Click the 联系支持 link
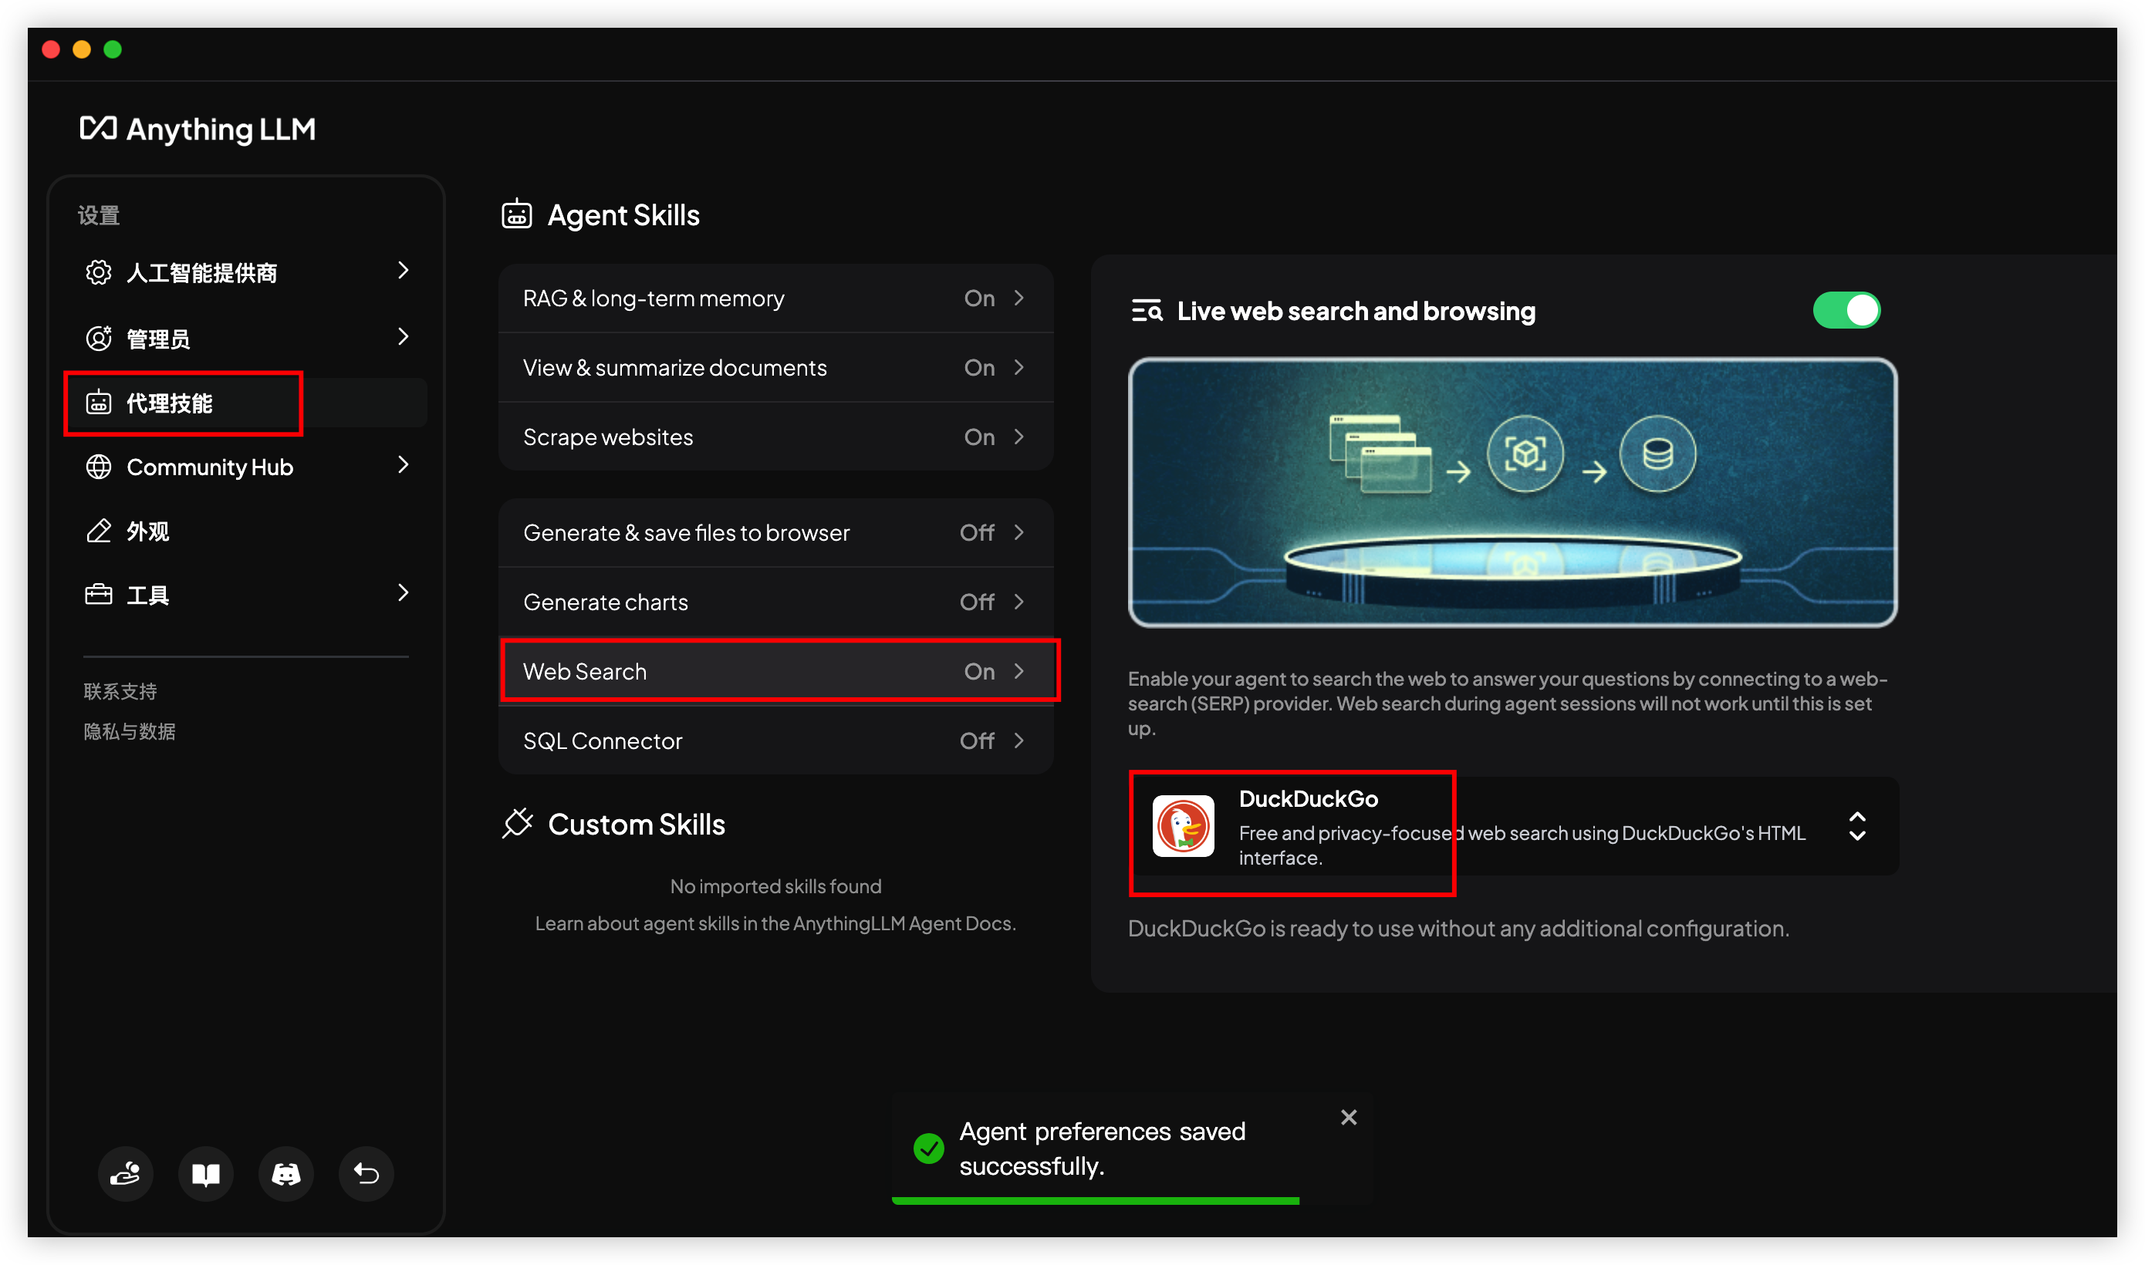This screenshot has width=2145, height=1265. [x=120, y=691]
